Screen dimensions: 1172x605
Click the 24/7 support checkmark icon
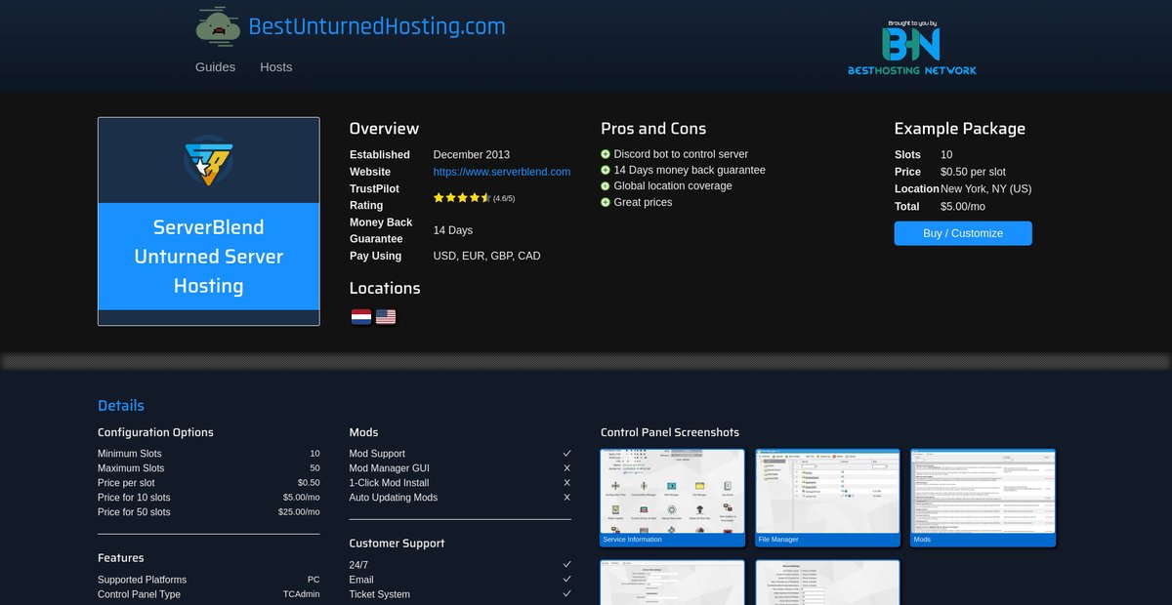(566, 565)
